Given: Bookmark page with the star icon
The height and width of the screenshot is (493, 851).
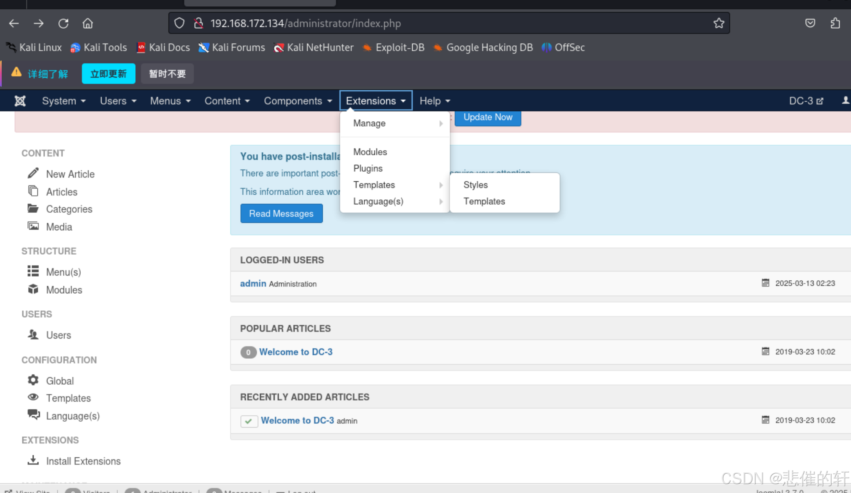Looking at the screenshot, I should [719, 23].
